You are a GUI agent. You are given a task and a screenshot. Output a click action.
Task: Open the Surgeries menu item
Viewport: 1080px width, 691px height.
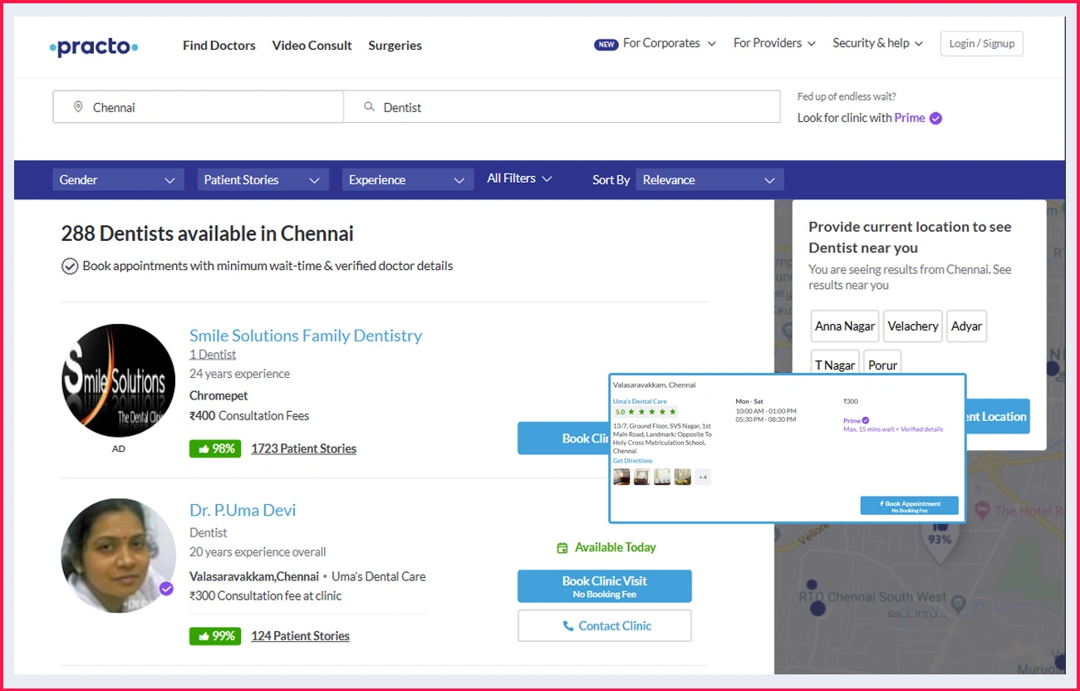(395, 46)
